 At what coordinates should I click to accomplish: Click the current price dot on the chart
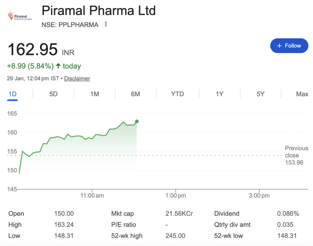[x=137, y=121]
